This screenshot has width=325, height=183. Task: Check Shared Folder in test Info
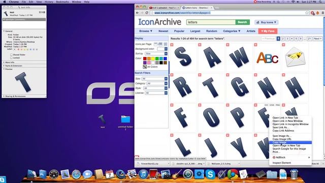pos(11,55)
